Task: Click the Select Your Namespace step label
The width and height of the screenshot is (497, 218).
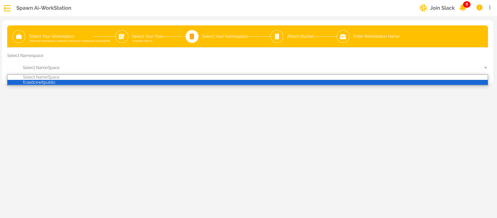Action: click(x=225, y=36)
